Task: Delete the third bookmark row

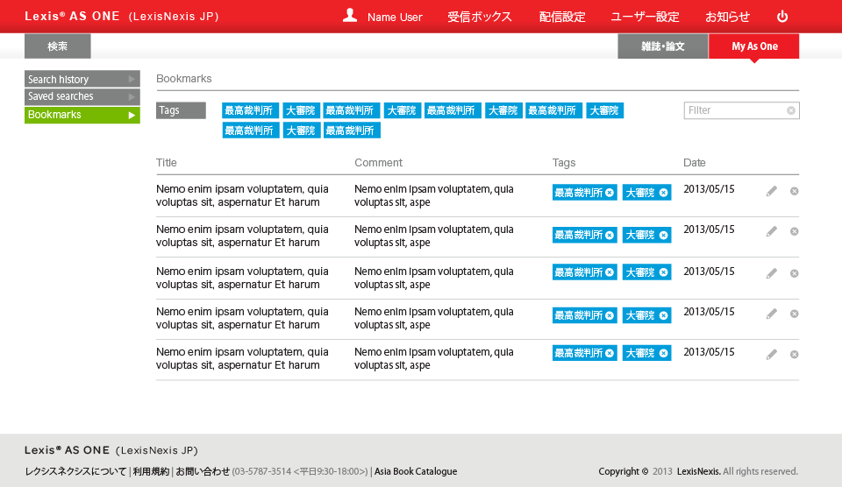Action: click(795, 273)
